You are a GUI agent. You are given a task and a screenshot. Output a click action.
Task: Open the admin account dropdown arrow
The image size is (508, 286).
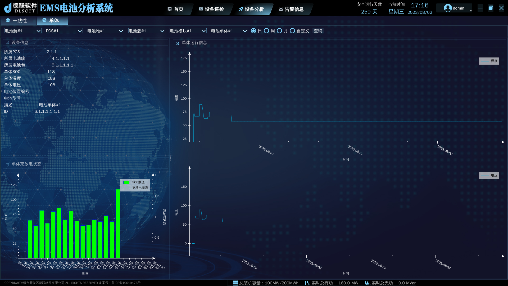470,11
